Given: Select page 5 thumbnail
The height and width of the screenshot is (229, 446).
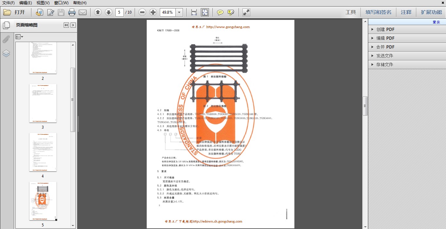Looking at the screenshot, I should [43, 201].
